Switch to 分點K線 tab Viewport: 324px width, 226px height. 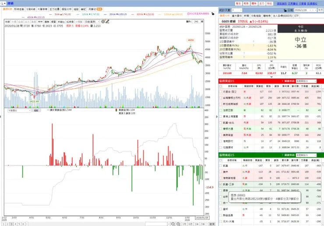[31, 9]
